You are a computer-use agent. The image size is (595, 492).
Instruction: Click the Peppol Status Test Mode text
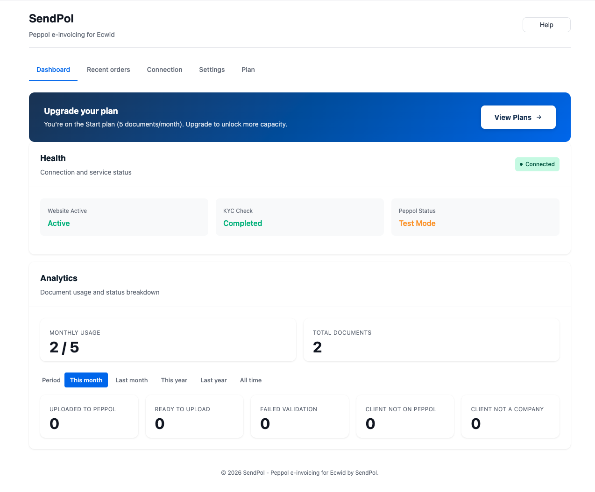(x=417, y=223)
